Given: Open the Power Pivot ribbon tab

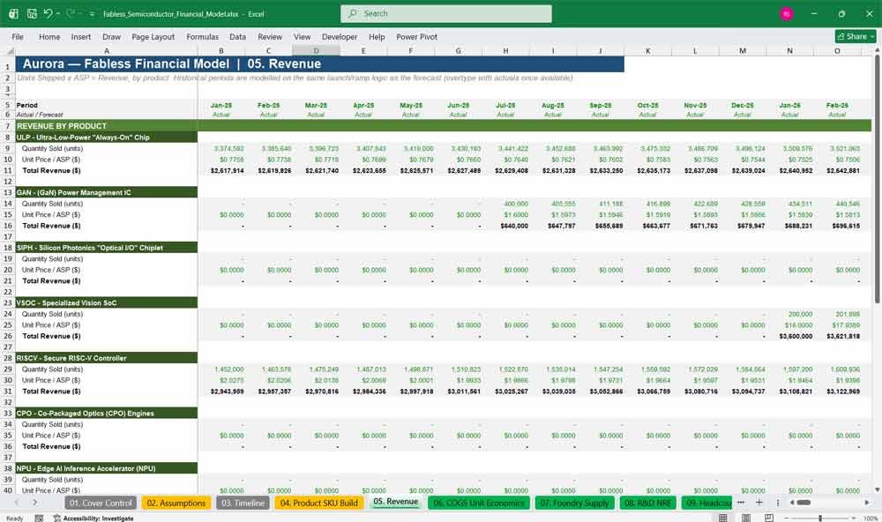Looking at the screenshot, I should [417, 36].
